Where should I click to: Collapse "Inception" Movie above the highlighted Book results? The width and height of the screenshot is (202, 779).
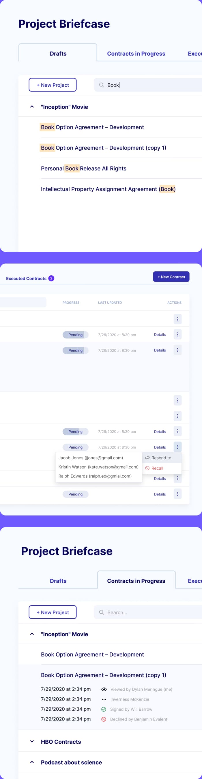(x=32, y=107)
